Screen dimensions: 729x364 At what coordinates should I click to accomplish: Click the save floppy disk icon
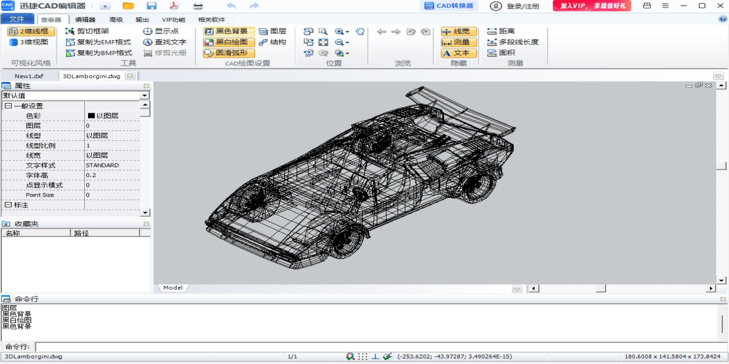pyautogui.click(x=151, y=6)
